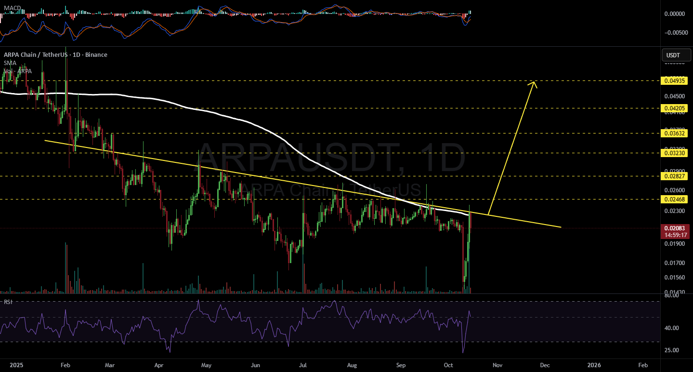Screen dimensions: 693x372
Task: Click the USDT currency button
Action: tap(675, 55)
